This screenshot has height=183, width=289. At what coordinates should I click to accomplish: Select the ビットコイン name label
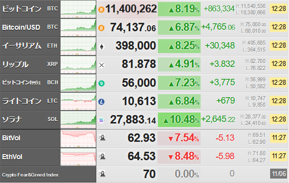click(x=22, y=8)
